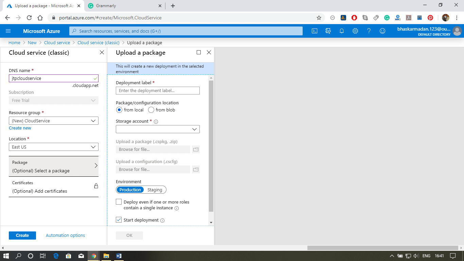The image size is (464, 261).
Task: Open a new browser tab
Action: click(x=173, y=6)
